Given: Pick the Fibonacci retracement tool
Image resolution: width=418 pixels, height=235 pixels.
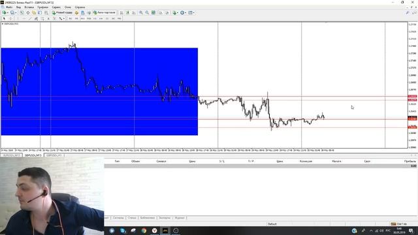Looking at the screenshot, I should pos(42,18).
